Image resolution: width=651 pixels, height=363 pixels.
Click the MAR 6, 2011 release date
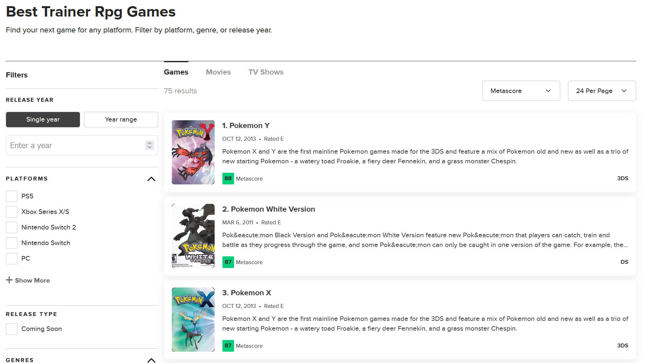tap(238, 222)
